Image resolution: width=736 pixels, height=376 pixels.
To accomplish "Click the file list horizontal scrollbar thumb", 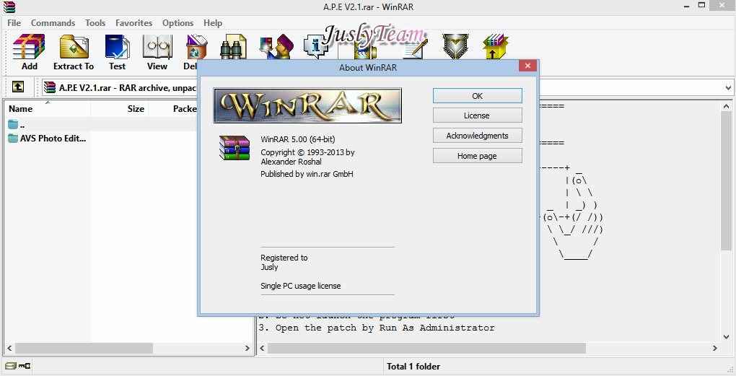I will (x=84, y=349).
